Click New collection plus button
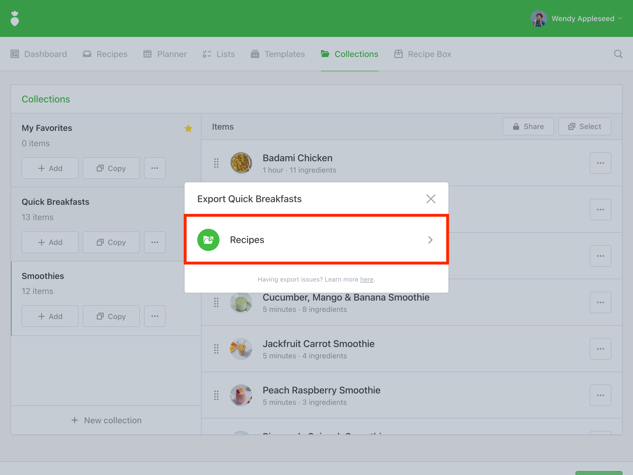Screen dimensions: 633x475 (75, 420)
